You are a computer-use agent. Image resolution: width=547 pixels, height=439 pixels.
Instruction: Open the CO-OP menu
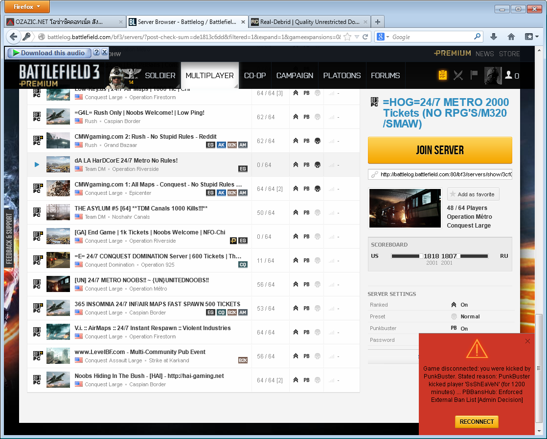tap(255, 76)
